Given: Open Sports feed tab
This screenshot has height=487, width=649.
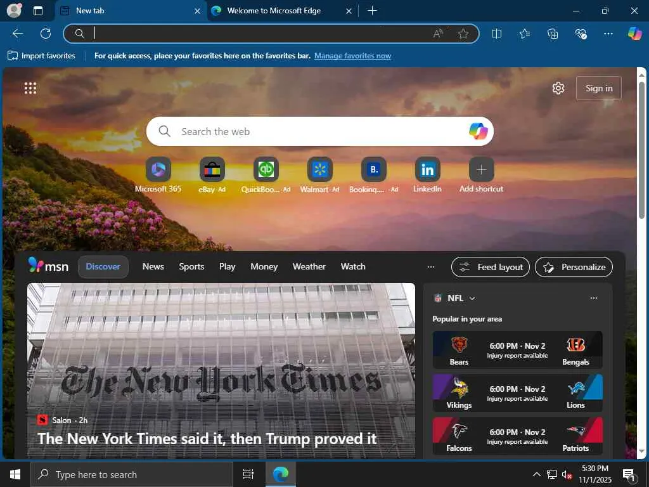Looking at the screenshot, I should pyautogui.click(x=191, y=267).
